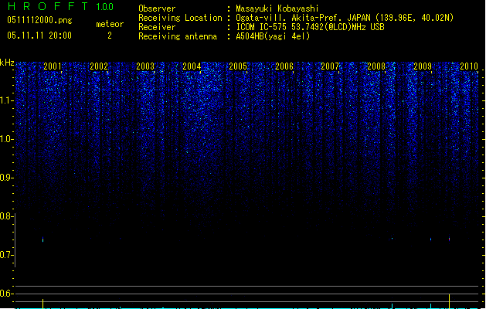Click the 2006 time marker
The image size is (486, 309).
pyautogui.click(x=284, y=66)
